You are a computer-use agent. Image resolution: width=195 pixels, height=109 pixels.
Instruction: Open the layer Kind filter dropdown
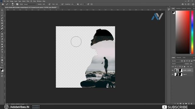click(x=176, y=61)
